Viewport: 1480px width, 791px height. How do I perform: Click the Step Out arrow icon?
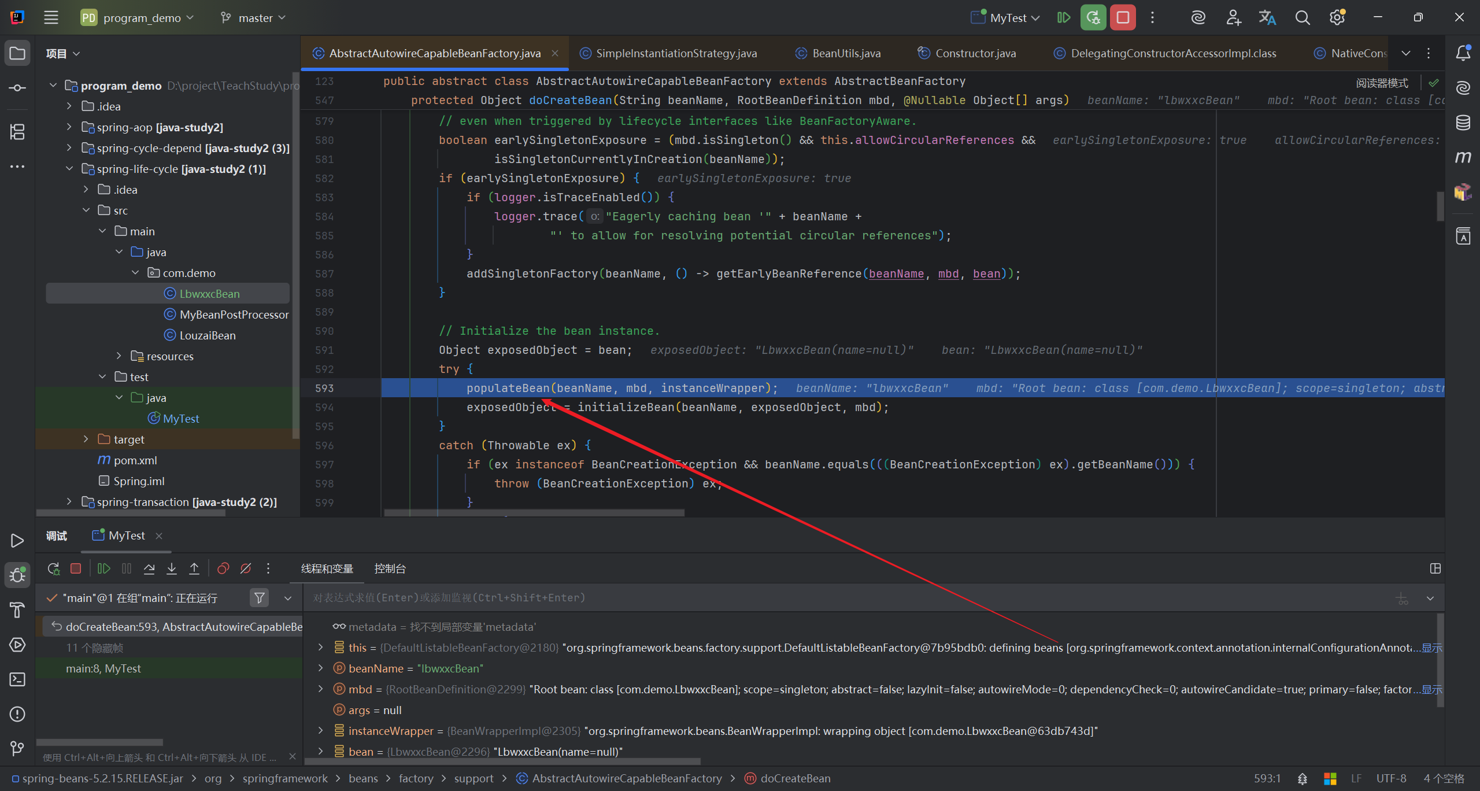194,568
